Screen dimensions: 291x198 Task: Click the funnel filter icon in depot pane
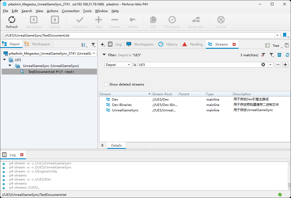pos(93,45)
